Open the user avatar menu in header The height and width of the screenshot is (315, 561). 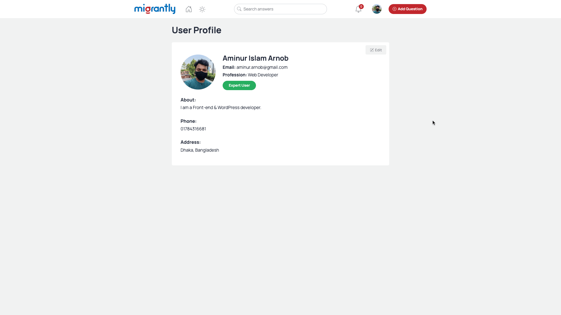(x=377, y=9)
